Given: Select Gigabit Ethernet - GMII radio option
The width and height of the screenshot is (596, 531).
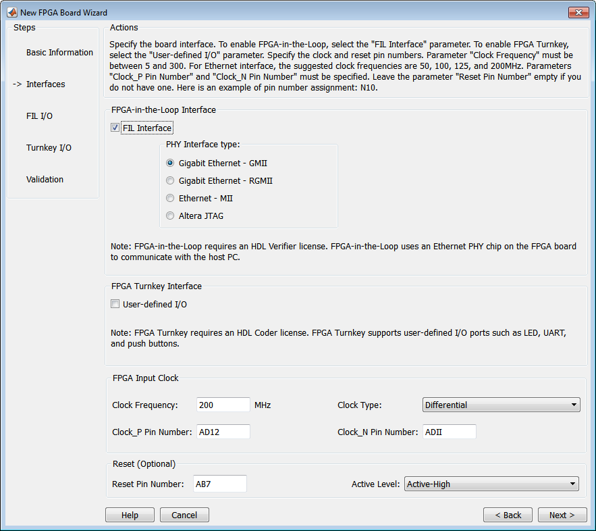Looking at the screenshot, I should [x=171, y=163].
